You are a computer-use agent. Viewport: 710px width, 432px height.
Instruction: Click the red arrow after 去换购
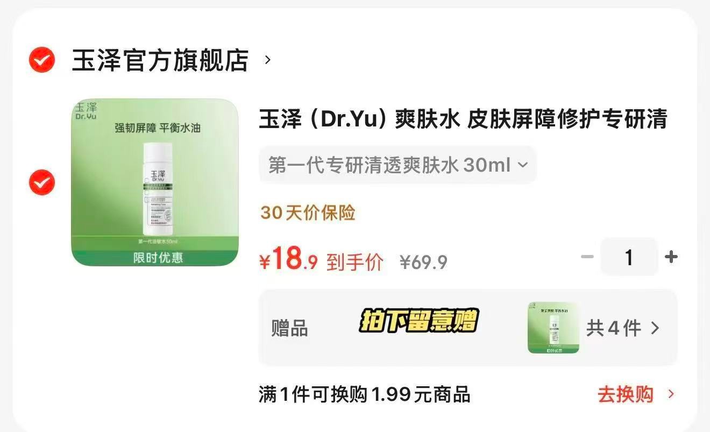click(x=671, y=394)
